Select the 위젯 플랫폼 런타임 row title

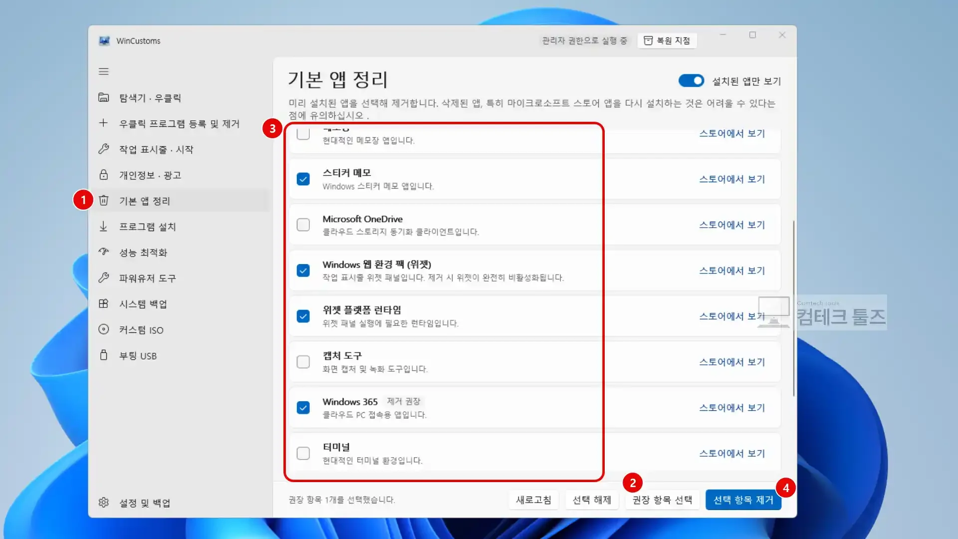pos(362,310)
